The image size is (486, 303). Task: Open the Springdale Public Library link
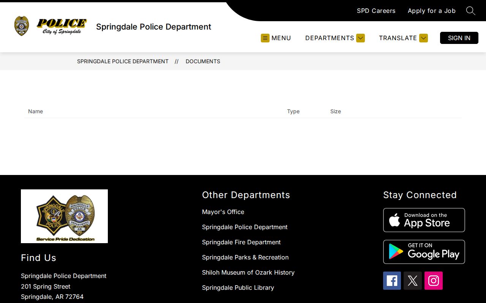(x=238, y=287)
